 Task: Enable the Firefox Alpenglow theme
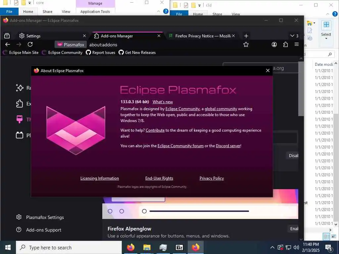tap(293, 229)
